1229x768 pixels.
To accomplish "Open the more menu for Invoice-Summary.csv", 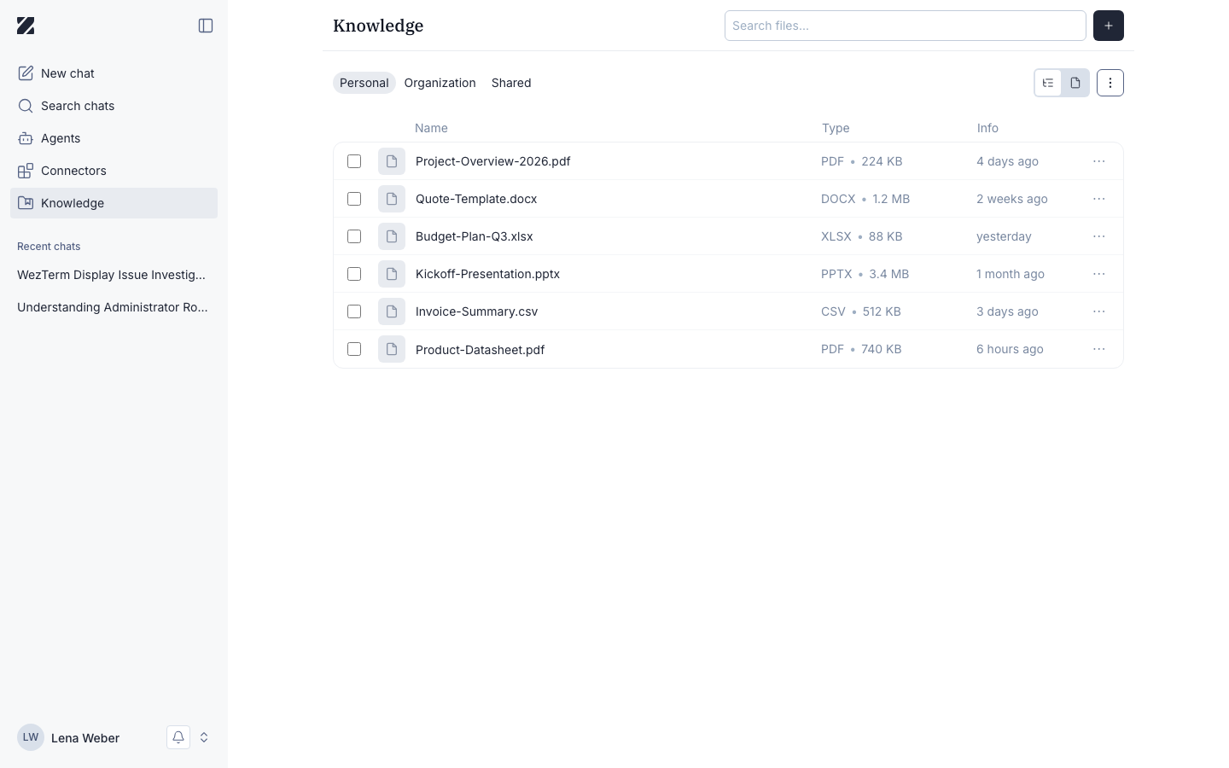I will pos(1099,311).
